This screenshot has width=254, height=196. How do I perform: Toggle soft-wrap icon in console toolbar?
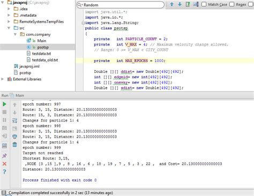tap(14, 120)
